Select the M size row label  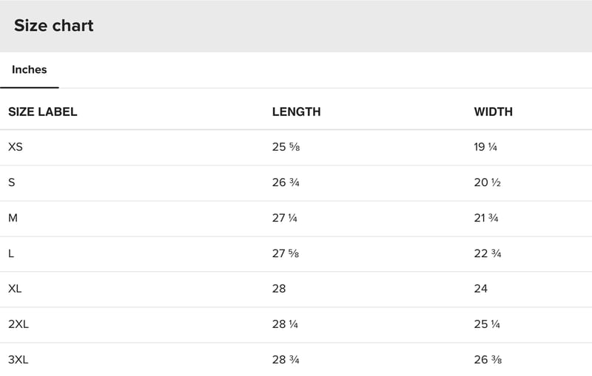[x=13, y=218]
